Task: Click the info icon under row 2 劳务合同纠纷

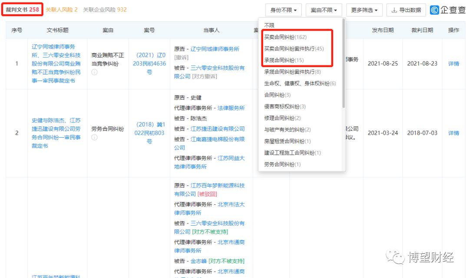Action: pyautogui.click(x=95, y=138)
